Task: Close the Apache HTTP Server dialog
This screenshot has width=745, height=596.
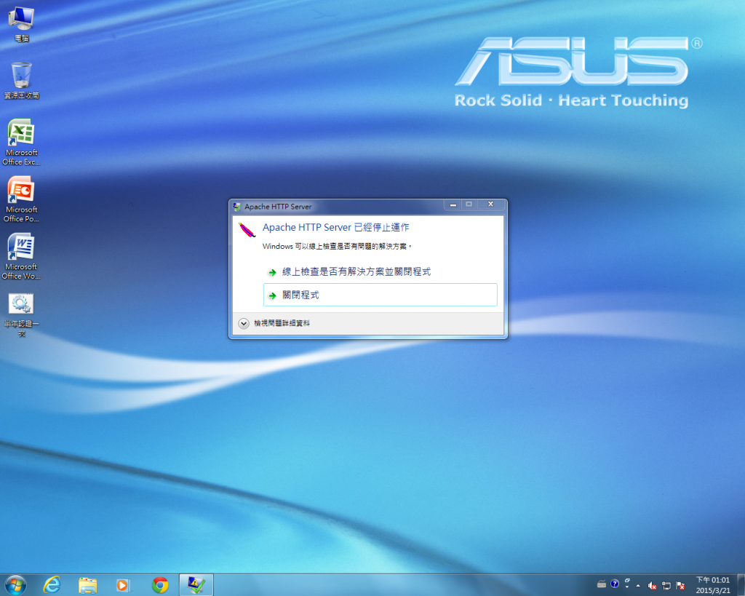Action: click(x=490, y=205)
